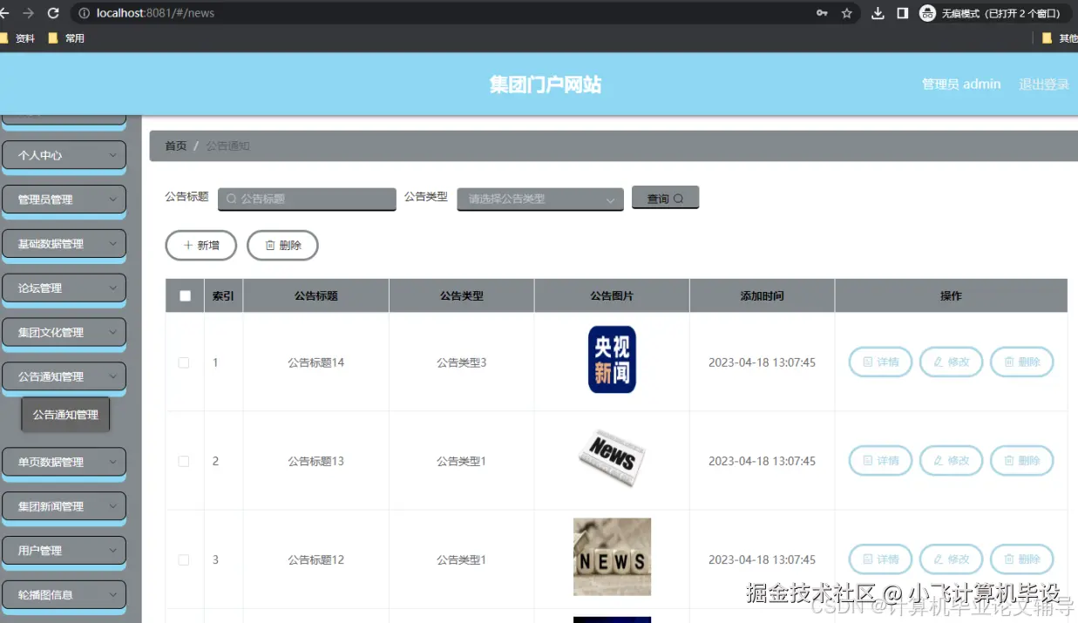Image resolution: width=1078 pixels, height=623 pixels.
Task: Click cell text 公告标题14
Action: pos(316,362)
